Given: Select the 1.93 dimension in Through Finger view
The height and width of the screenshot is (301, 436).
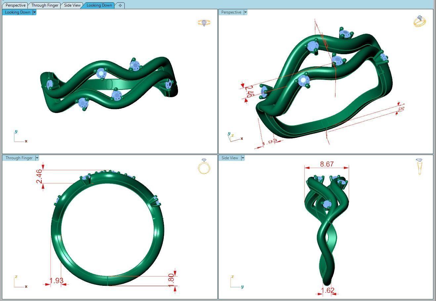Looking at the screenshot, I should [56, 281].
